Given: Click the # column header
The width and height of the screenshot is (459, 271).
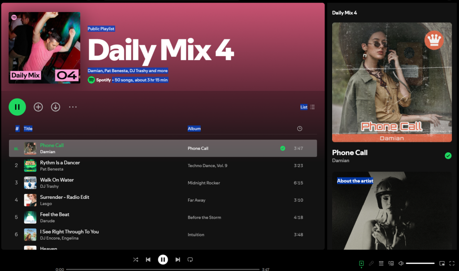Looking at the screenshot, I should coord(17,129).
